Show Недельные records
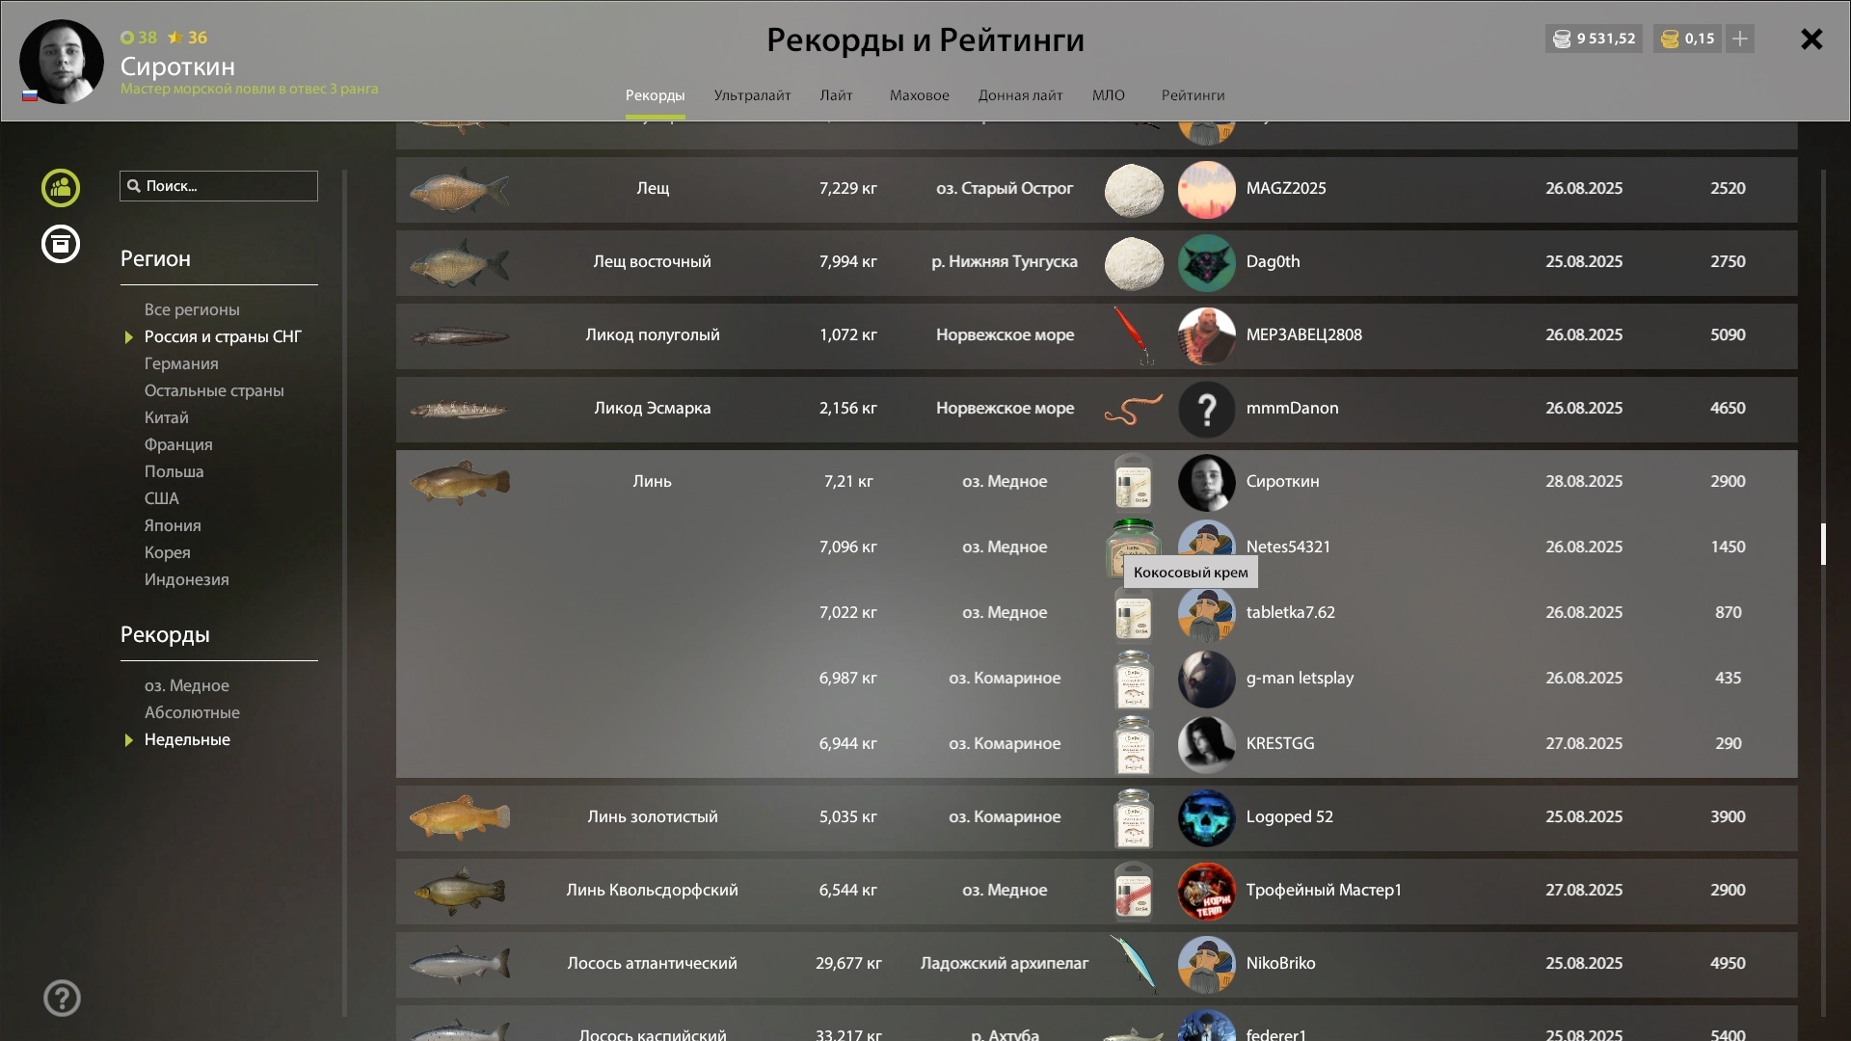 [x=187, y=739]
